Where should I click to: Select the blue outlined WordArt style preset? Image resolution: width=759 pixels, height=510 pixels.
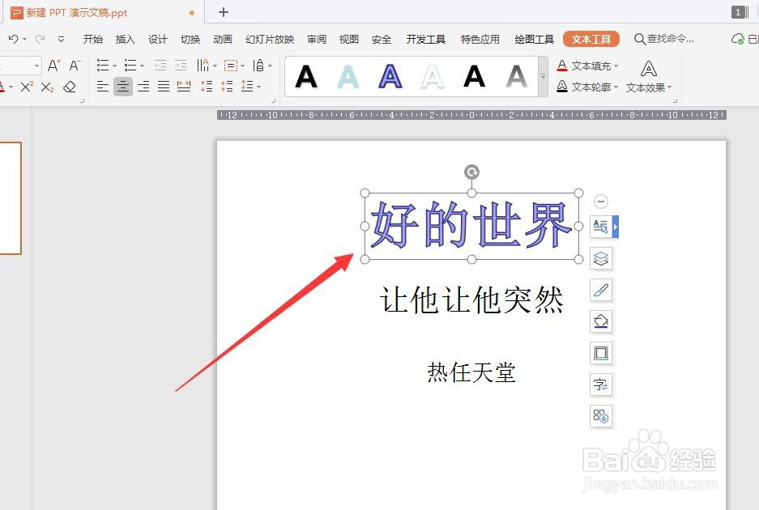[390, 76]
